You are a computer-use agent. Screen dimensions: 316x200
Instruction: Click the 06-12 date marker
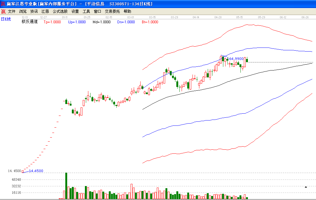point(283,17)
